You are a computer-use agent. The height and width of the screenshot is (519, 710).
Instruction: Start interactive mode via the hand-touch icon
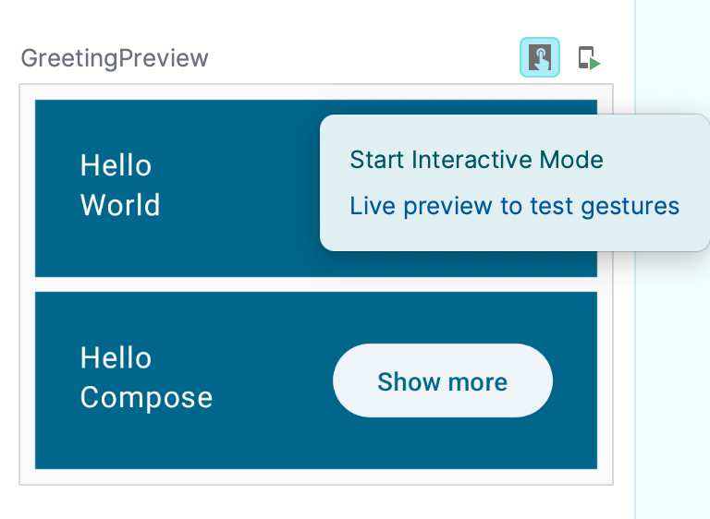539,57
